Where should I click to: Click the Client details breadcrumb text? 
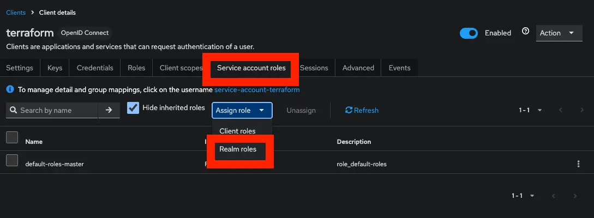(x=58, y=13)
